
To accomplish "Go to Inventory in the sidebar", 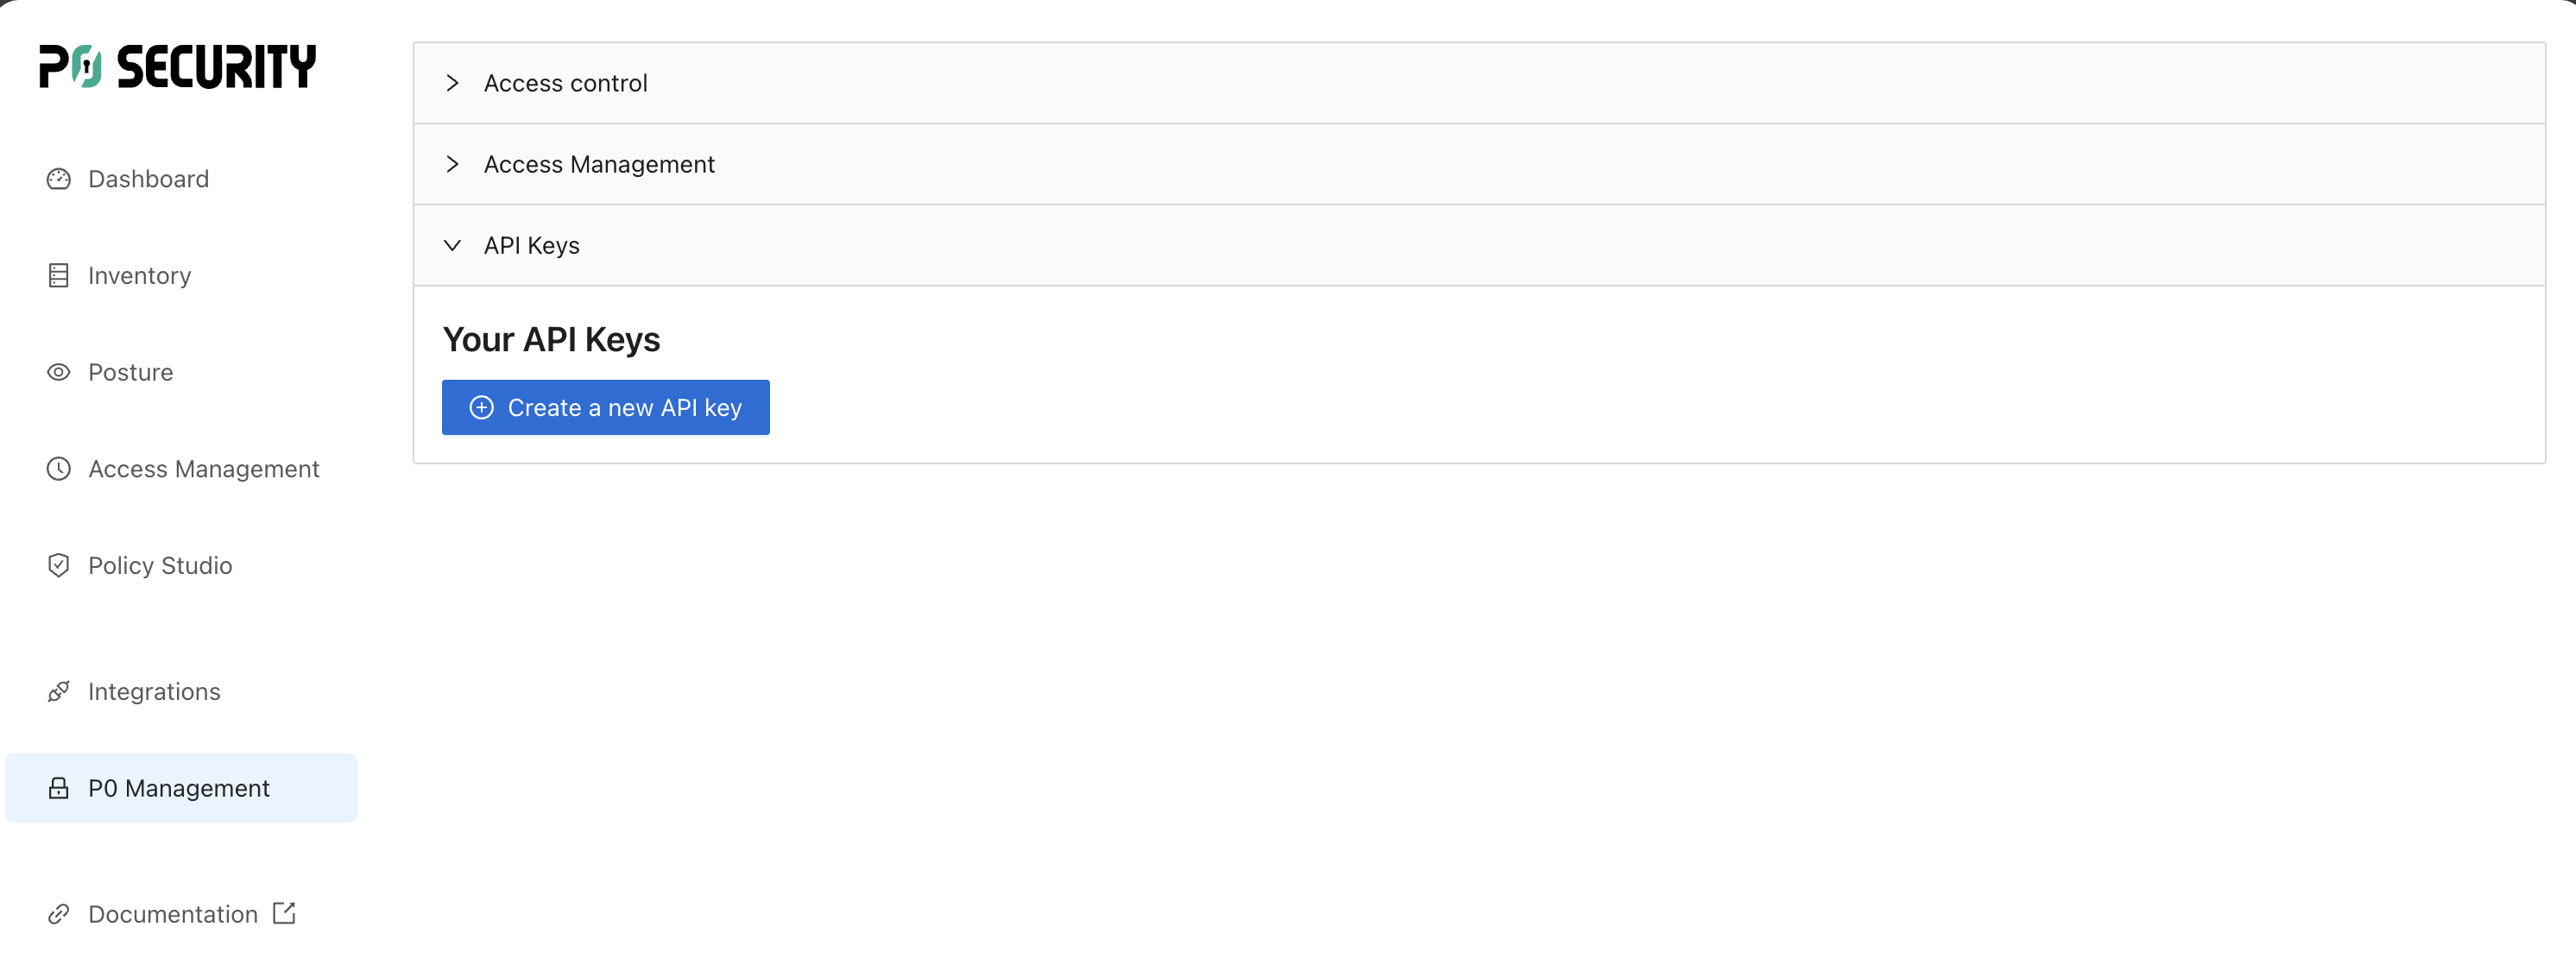I will pos(139,276).
